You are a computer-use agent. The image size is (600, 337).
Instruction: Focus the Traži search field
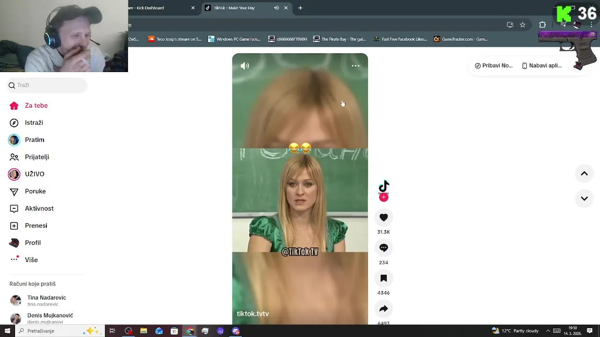[47, 85]
